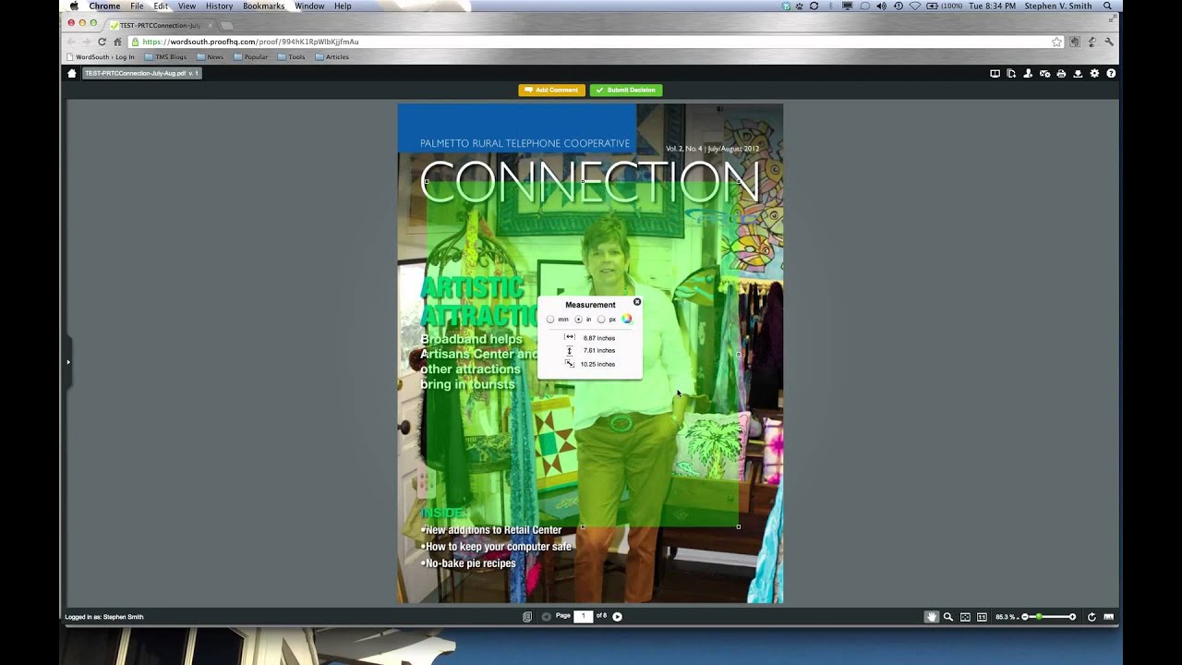Open the TMS Blogs bookmark folder
Viewport: 1182px width, 665px height.
pos(164,57)
